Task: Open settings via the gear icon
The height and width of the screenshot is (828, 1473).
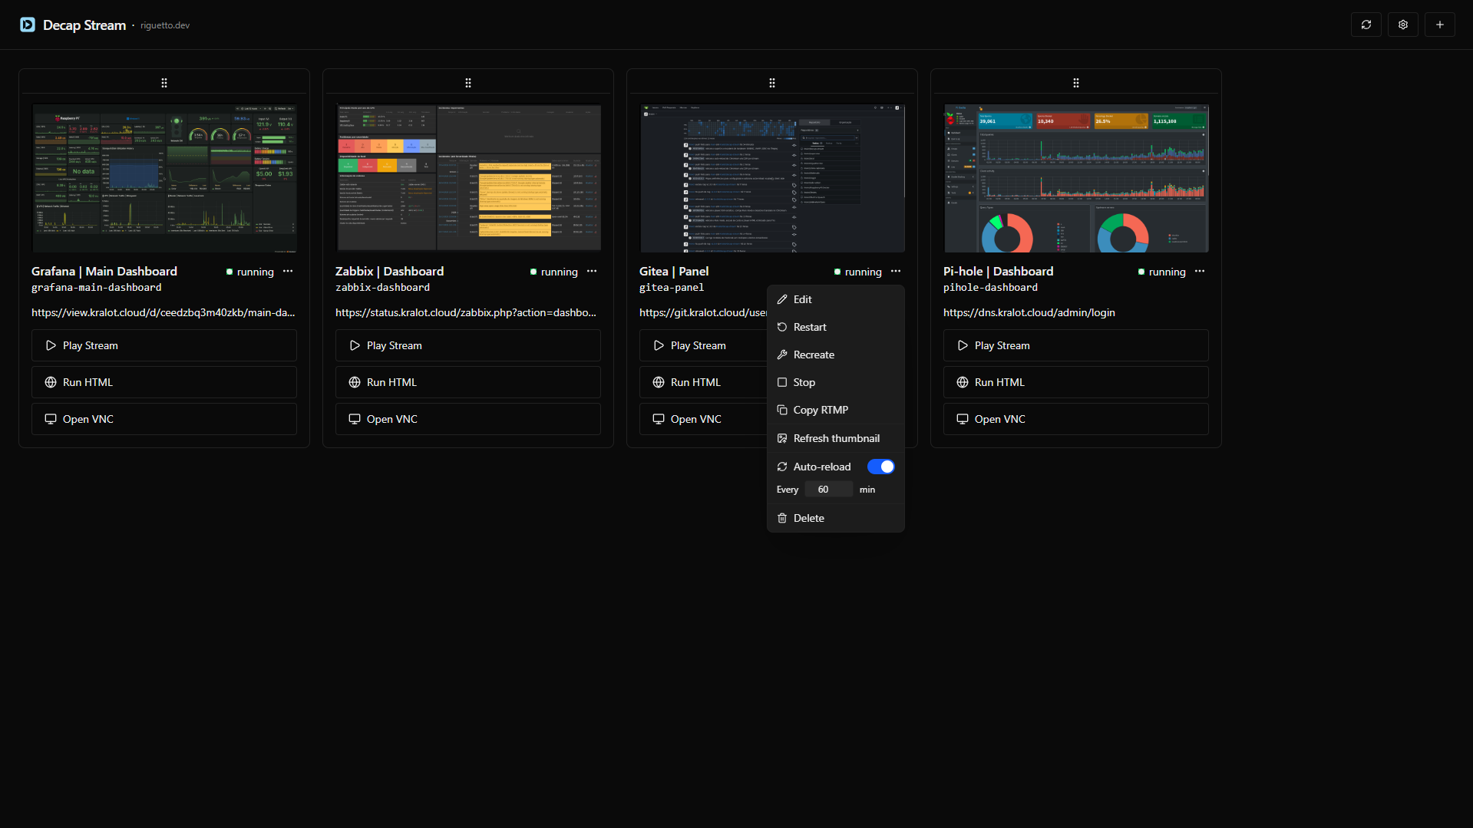Action: click(x=1402, y=25)
